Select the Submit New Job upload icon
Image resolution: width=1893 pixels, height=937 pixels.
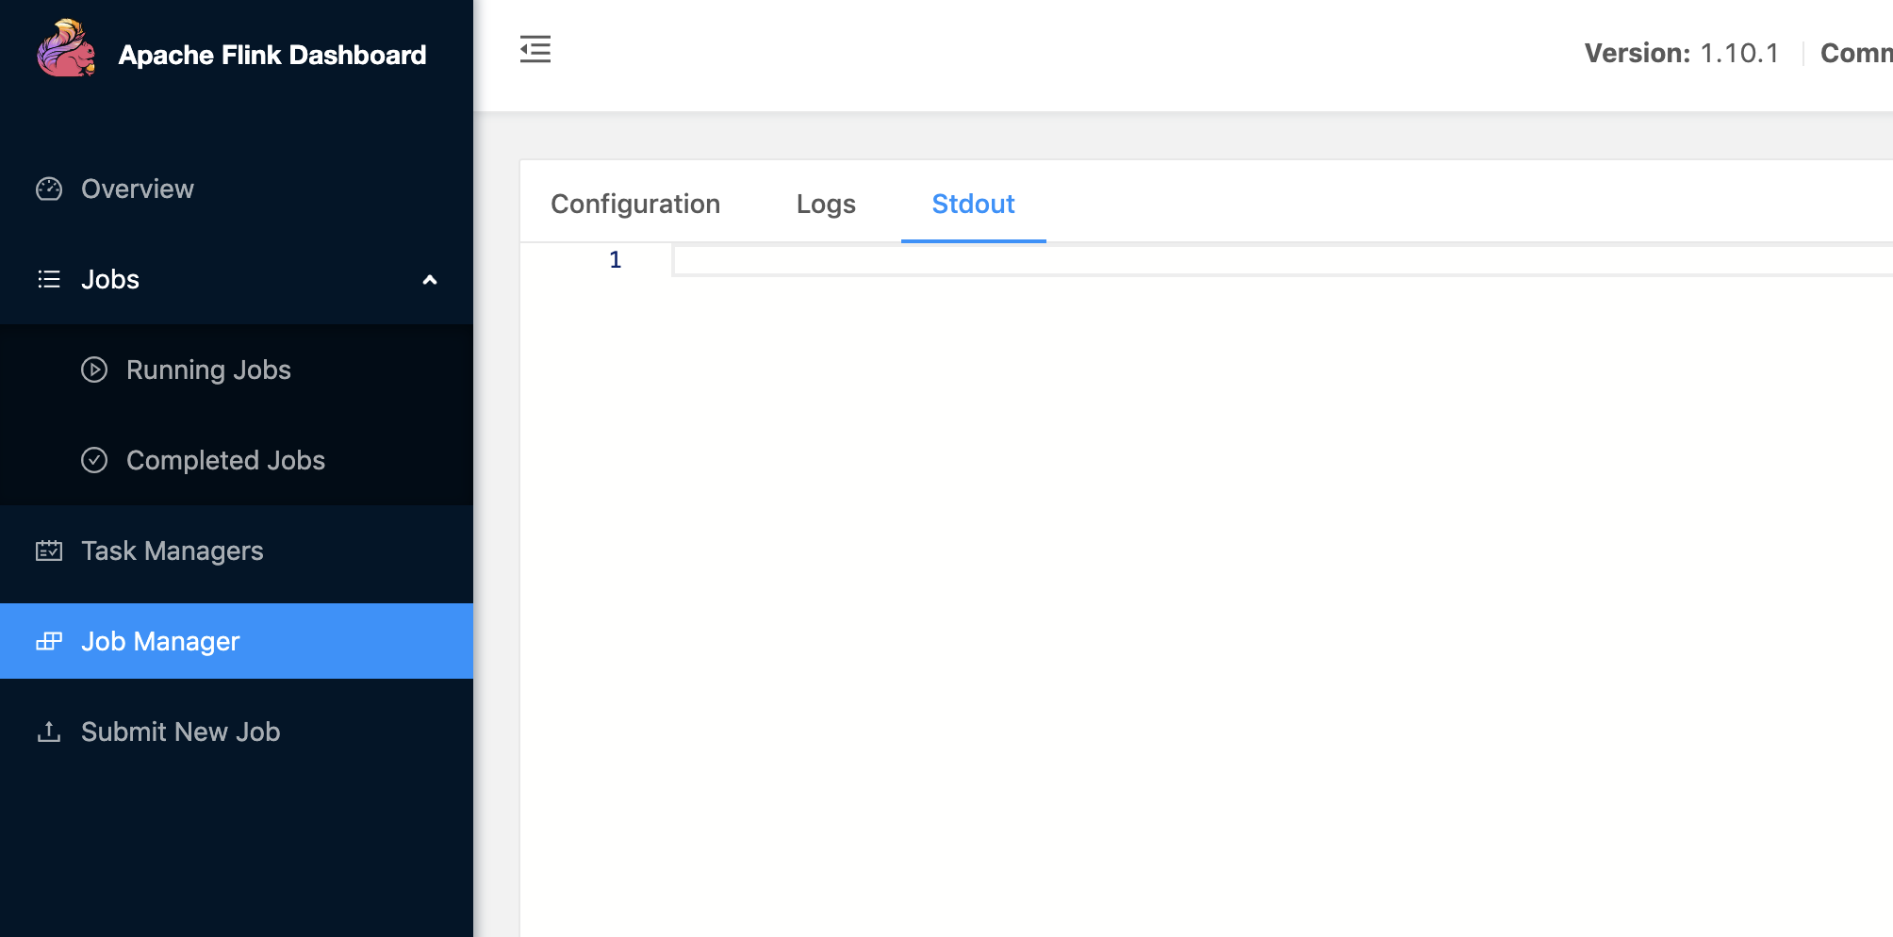48,732
